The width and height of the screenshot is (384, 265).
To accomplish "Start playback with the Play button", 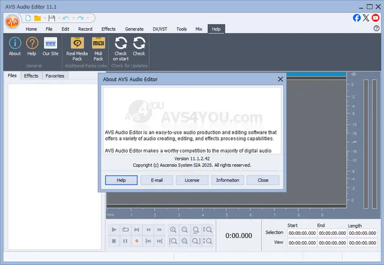I will (x=114, y=230).
